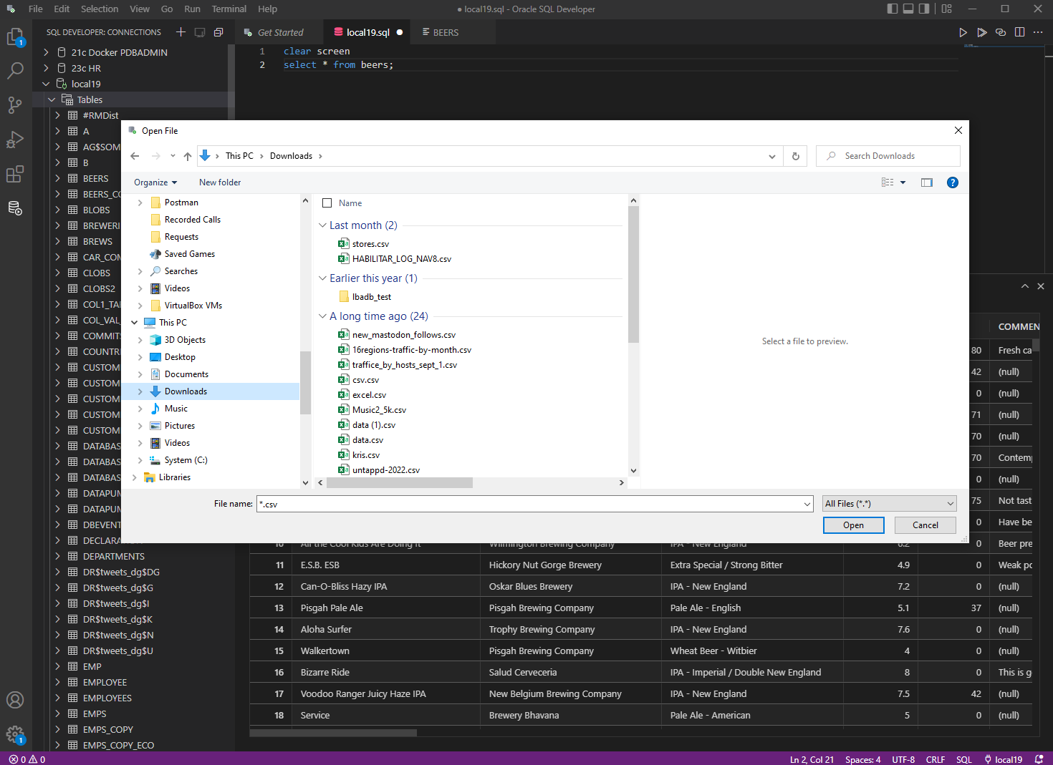Viewport: 1053px width, 765px height.
Task: Click the Cancel button
Action: (925, 525)
